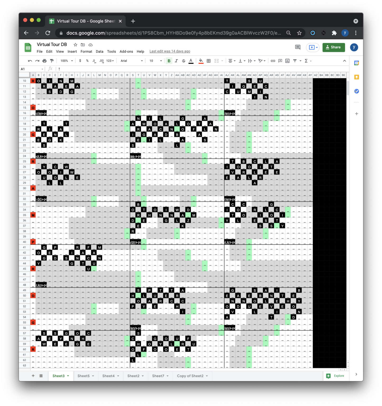Click the print icon

pyautogui.click(x=44, y=61)
